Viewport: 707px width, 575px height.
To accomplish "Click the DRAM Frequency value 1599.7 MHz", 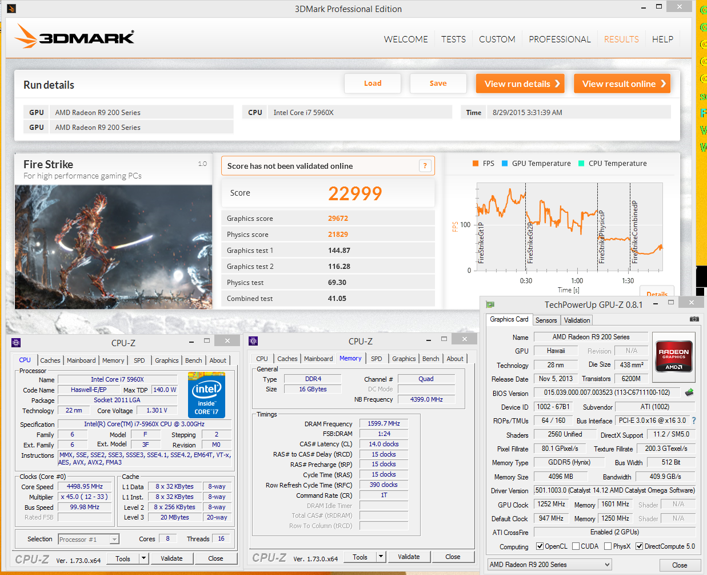I will 384,423.
